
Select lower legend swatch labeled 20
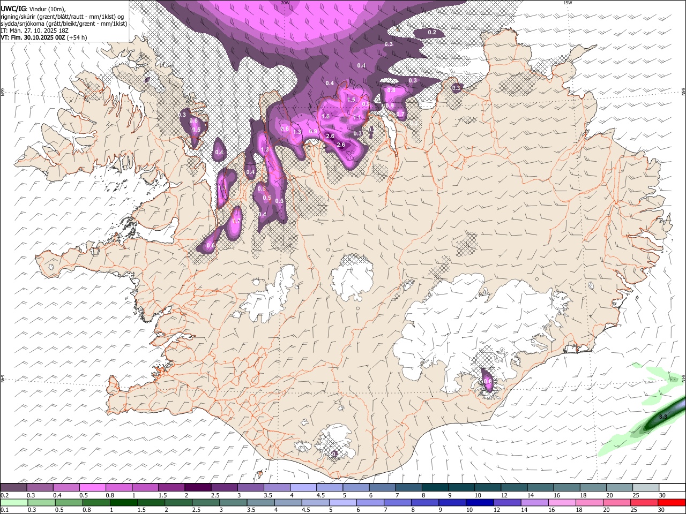click(616, 502)
